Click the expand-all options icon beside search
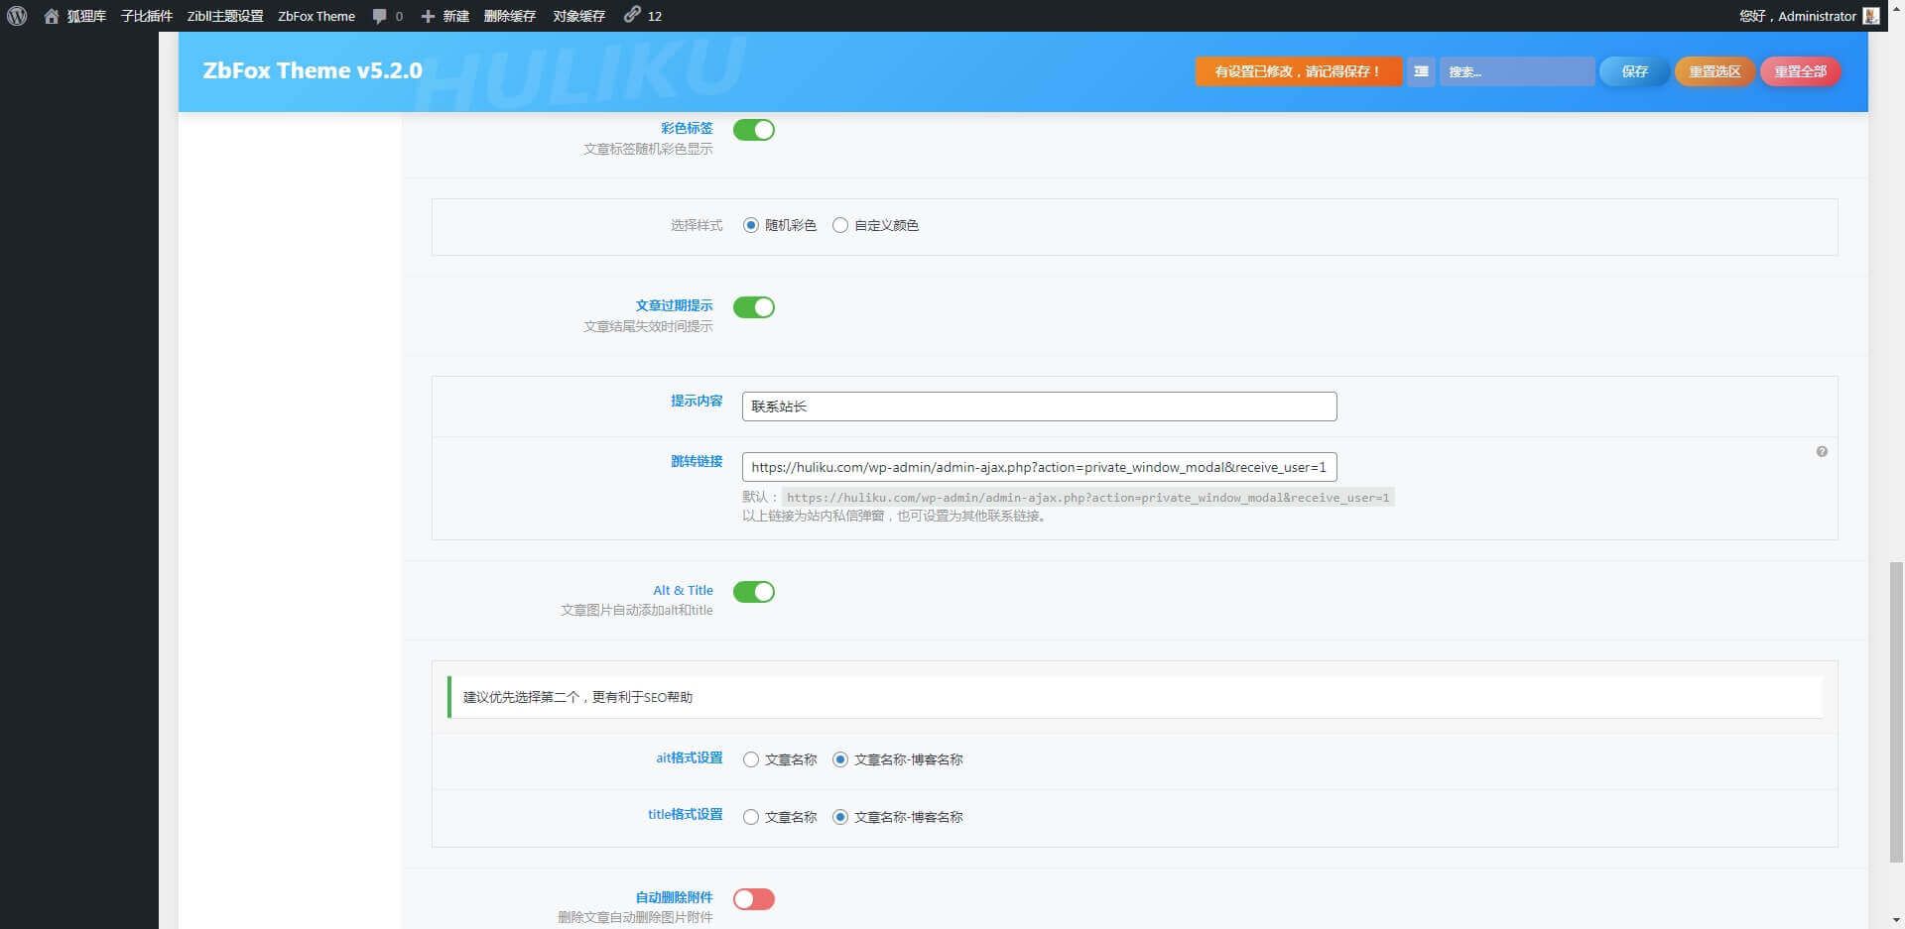Screen dimensions: 1905x929 coord(1421,71)
